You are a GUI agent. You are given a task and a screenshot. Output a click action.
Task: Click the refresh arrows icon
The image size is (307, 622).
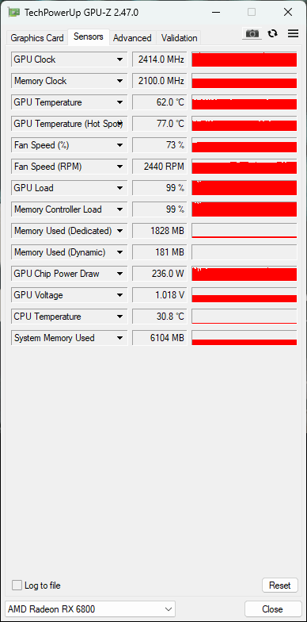(272, 33)
